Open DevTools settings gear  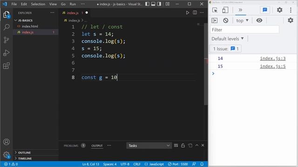click(279, 10)
